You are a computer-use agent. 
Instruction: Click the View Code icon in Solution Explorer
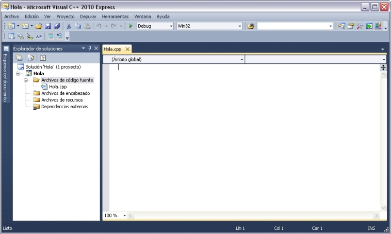pyautogui.click(x=43, y=58)
